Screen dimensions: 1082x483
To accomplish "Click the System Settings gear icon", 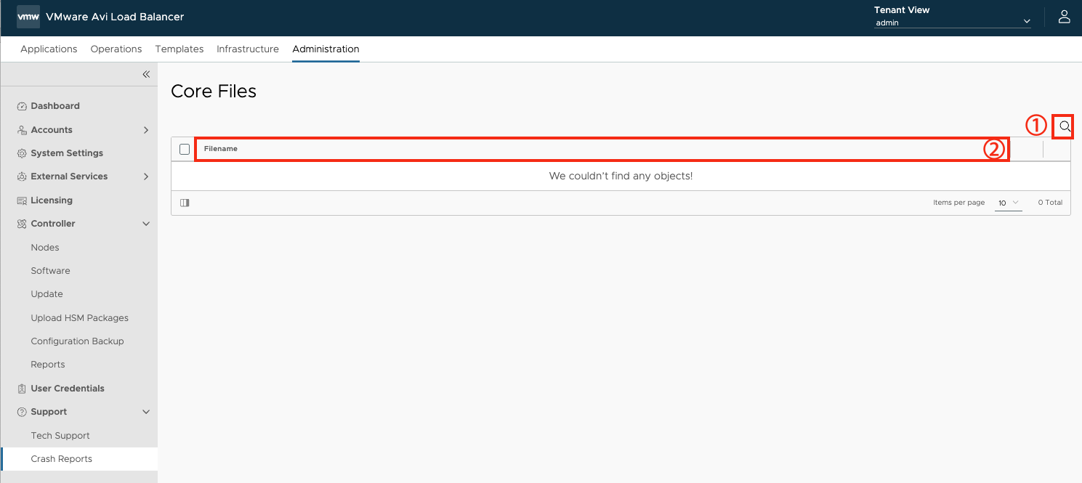I will [22, 153].
